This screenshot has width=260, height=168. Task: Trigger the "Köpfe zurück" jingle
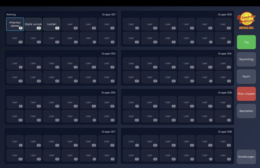coord(33,24)
